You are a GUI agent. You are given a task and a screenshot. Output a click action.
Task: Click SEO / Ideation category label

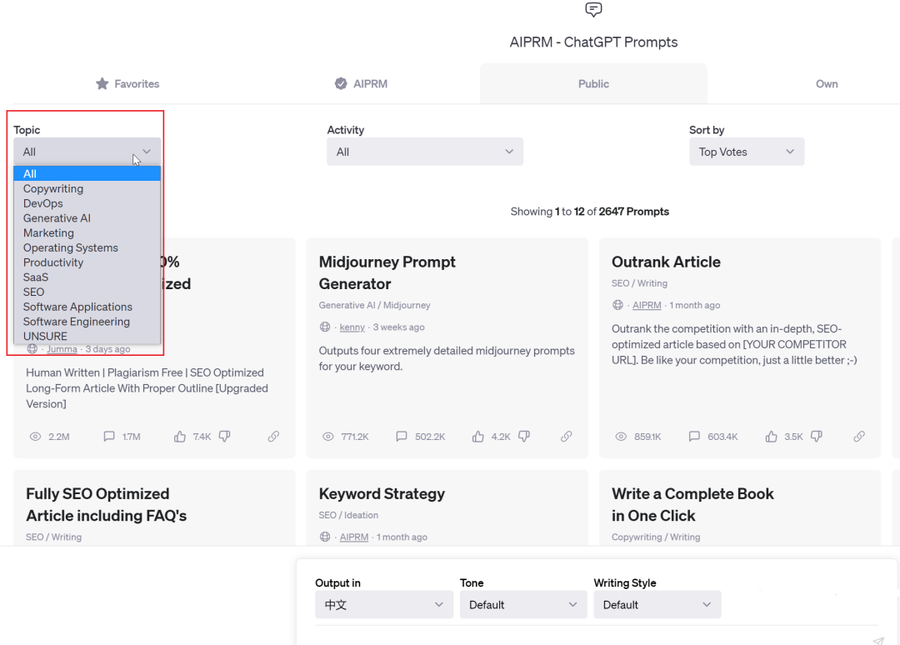coord(348,515)
